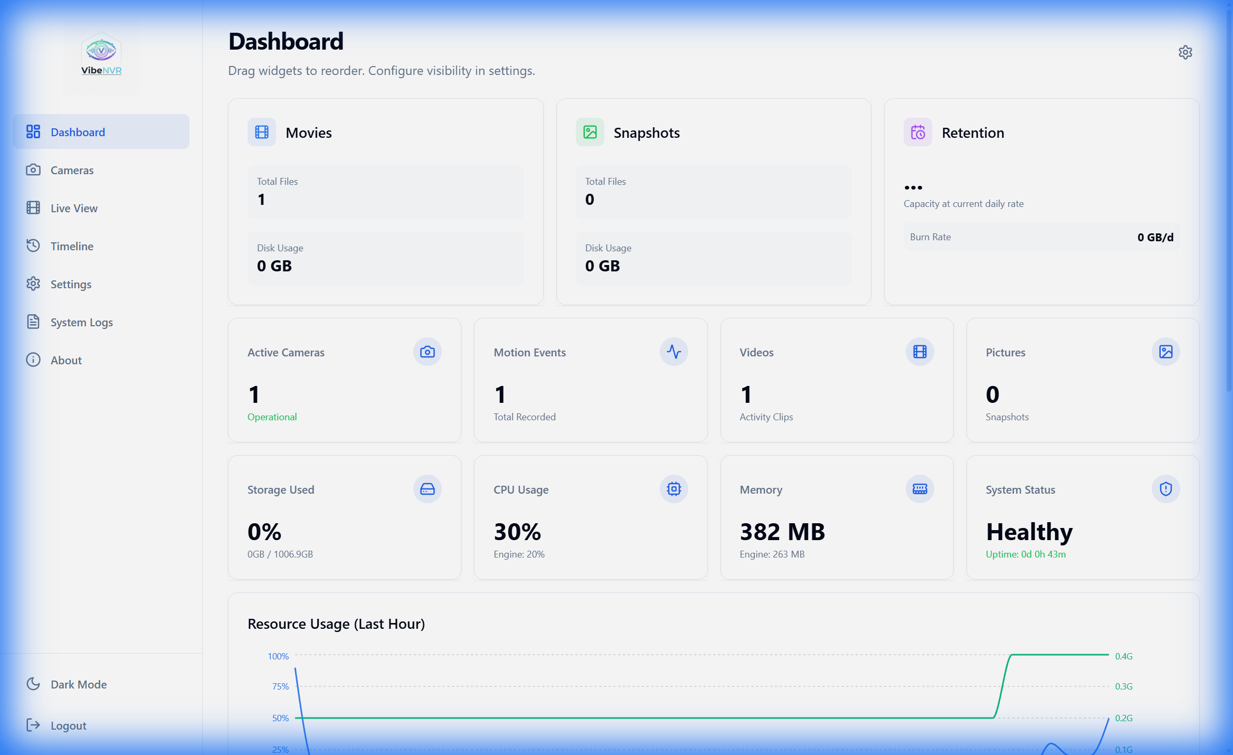Click the Motion Events activity icon
Viewport: 1233px width, 755px height.
tap(674, 352)
